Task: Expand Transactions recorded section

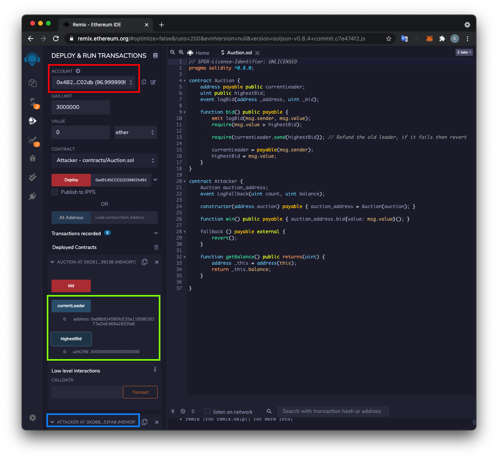Action: [x=156, y=233]
